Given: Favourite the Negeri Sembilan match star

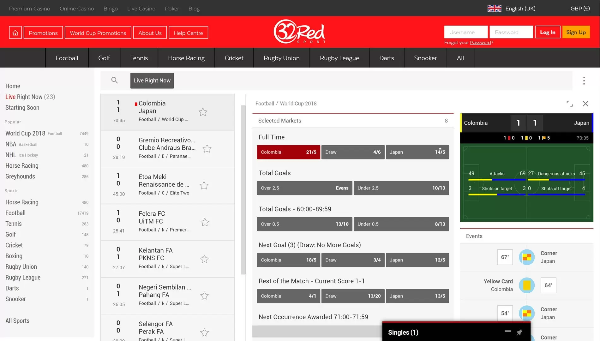Looking at the screenshot, I should point(204,296).
